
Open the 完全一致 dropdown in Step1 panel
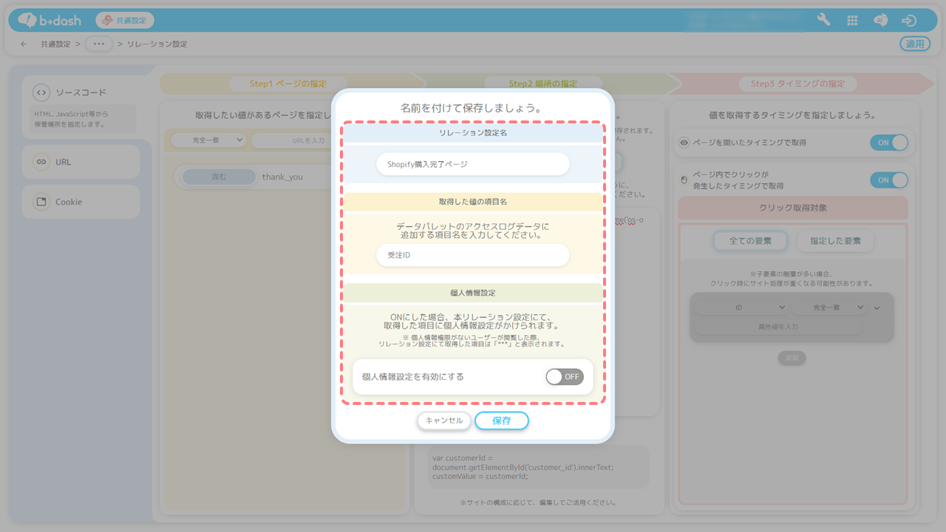tap(208, 140)
